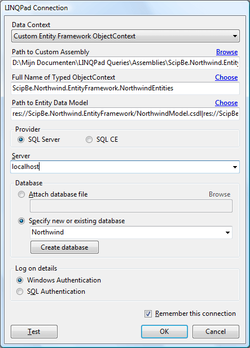Viewport: 250px width, 348px height.
Task: Select the SQL Server provider radio button
Action: pos(21,140)
